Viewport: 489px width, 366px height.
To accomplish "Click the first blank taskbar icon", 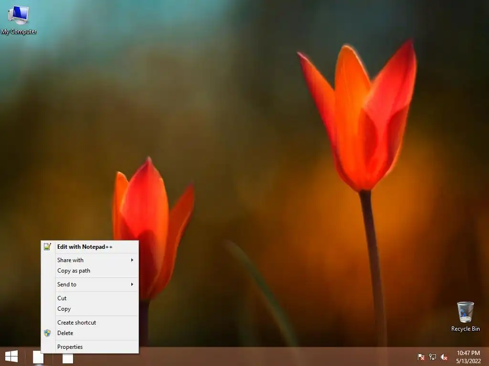I will pos(38,357).
